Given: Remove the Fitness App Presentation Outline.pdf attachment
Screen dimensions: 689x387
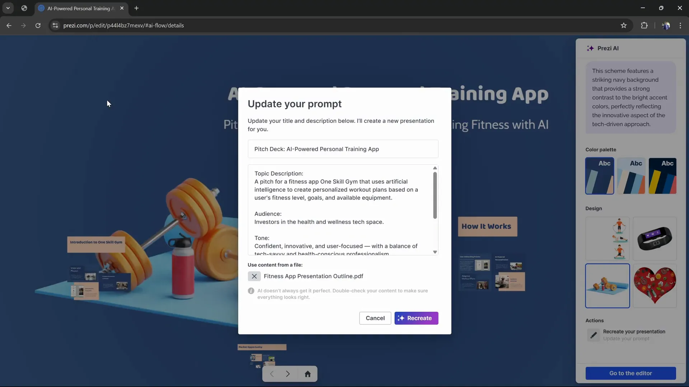Looking at the screenshot, I should pyautogui.click(x=254, y=276).
